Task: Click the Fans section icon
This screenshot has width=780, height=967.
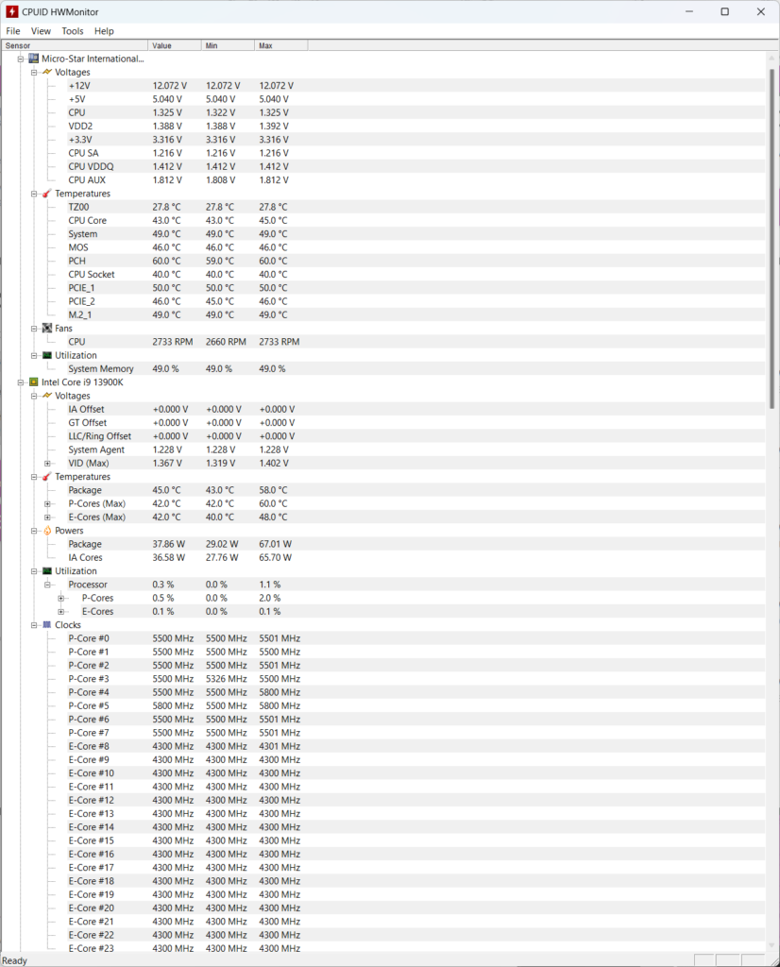Action: [x=47, y=329]
